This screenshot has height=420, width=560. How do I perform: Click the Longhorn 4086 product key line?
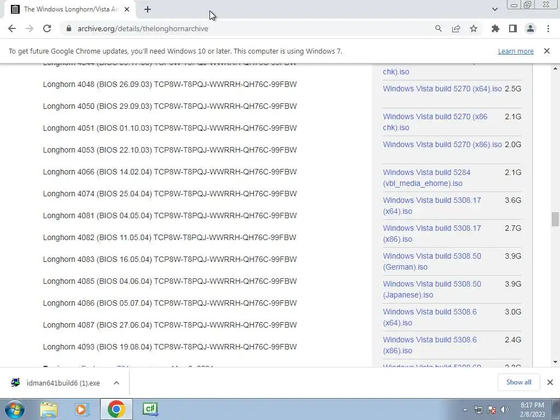[170, 303]
